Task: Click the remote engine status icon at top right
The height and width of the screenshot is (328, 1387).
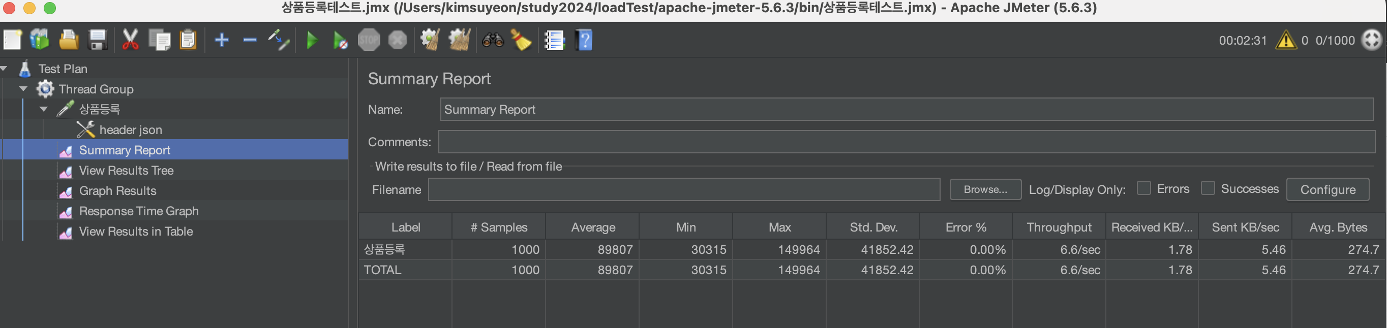Action: (x=1371, y=40)
